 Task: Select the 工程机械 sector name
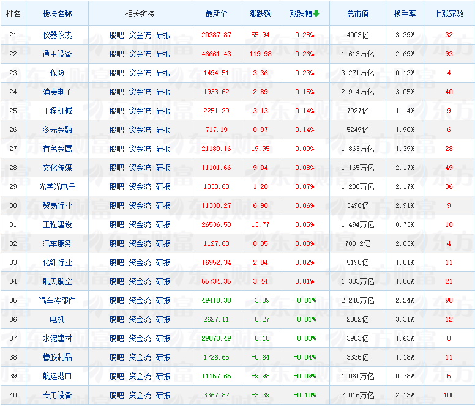click(x=58, y=111)
